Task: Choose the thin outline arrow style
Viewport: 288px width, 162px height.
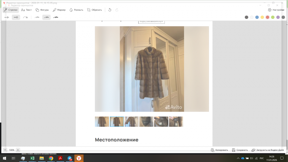Action: coord(7,17)
